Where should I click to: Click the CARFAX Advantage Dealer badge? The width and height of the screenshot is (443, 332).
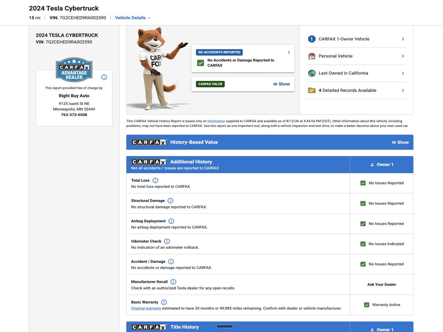pyautogui.click(x=74, y=70)
